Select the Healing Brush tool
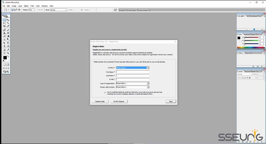The image size is (266, 144). point(4,30)
